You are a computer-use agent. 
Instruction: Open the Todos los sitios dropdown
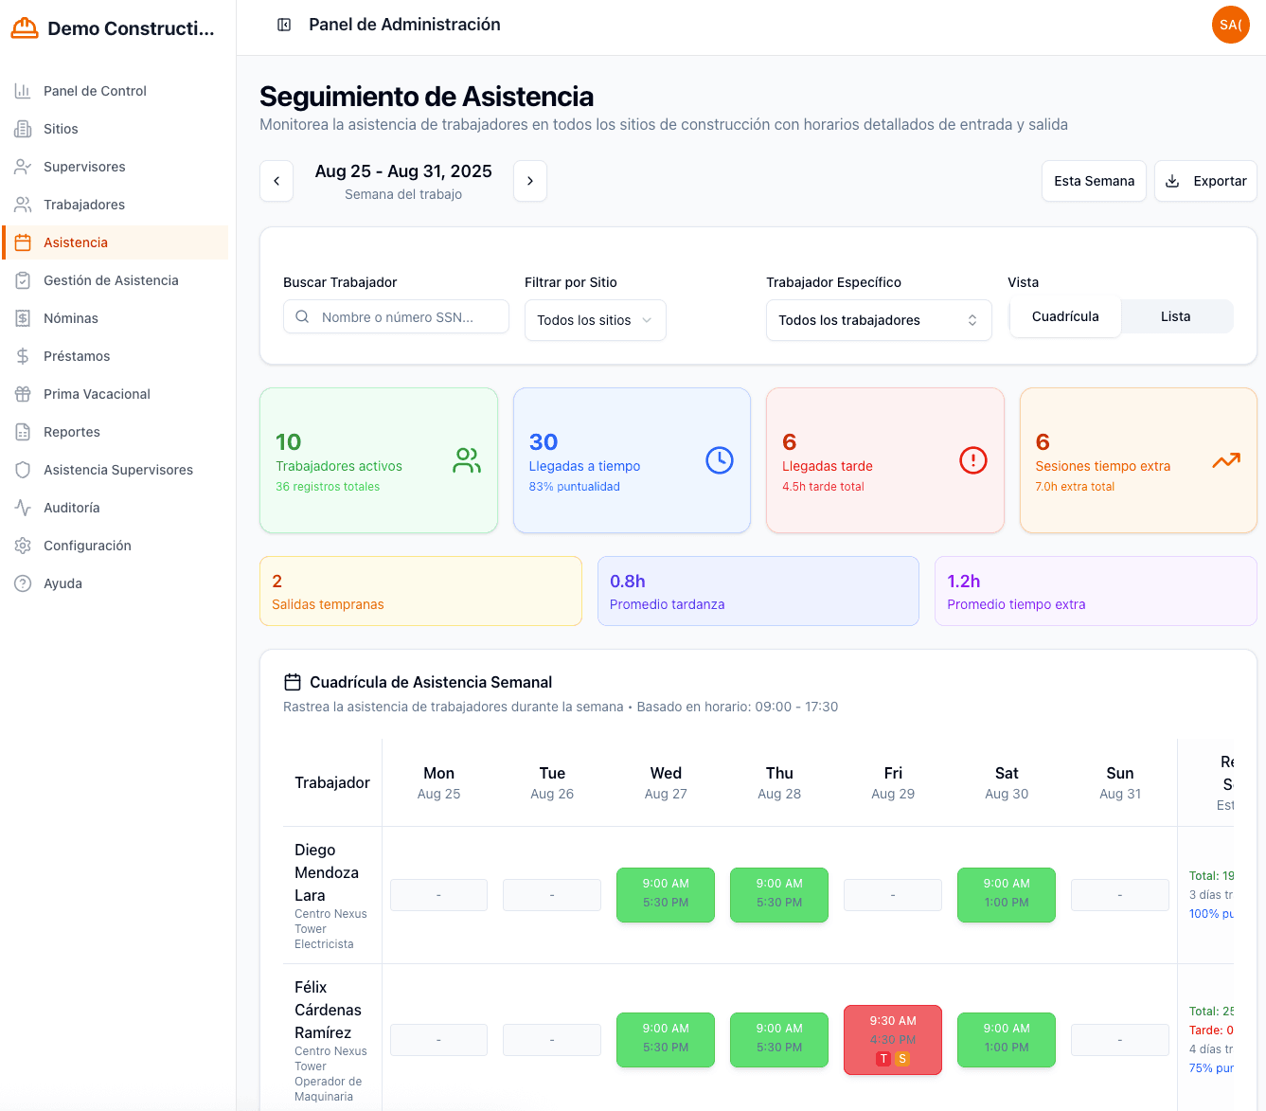(x=595, y=320)
